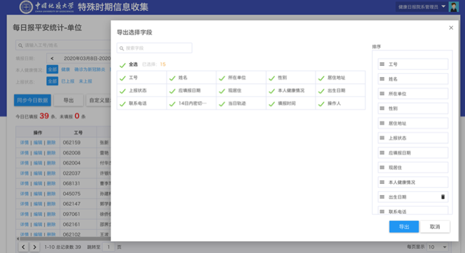Screen dimensions: 465x253
Task: Click the drag handle icon for 居住地址
Action: point(382,123)
